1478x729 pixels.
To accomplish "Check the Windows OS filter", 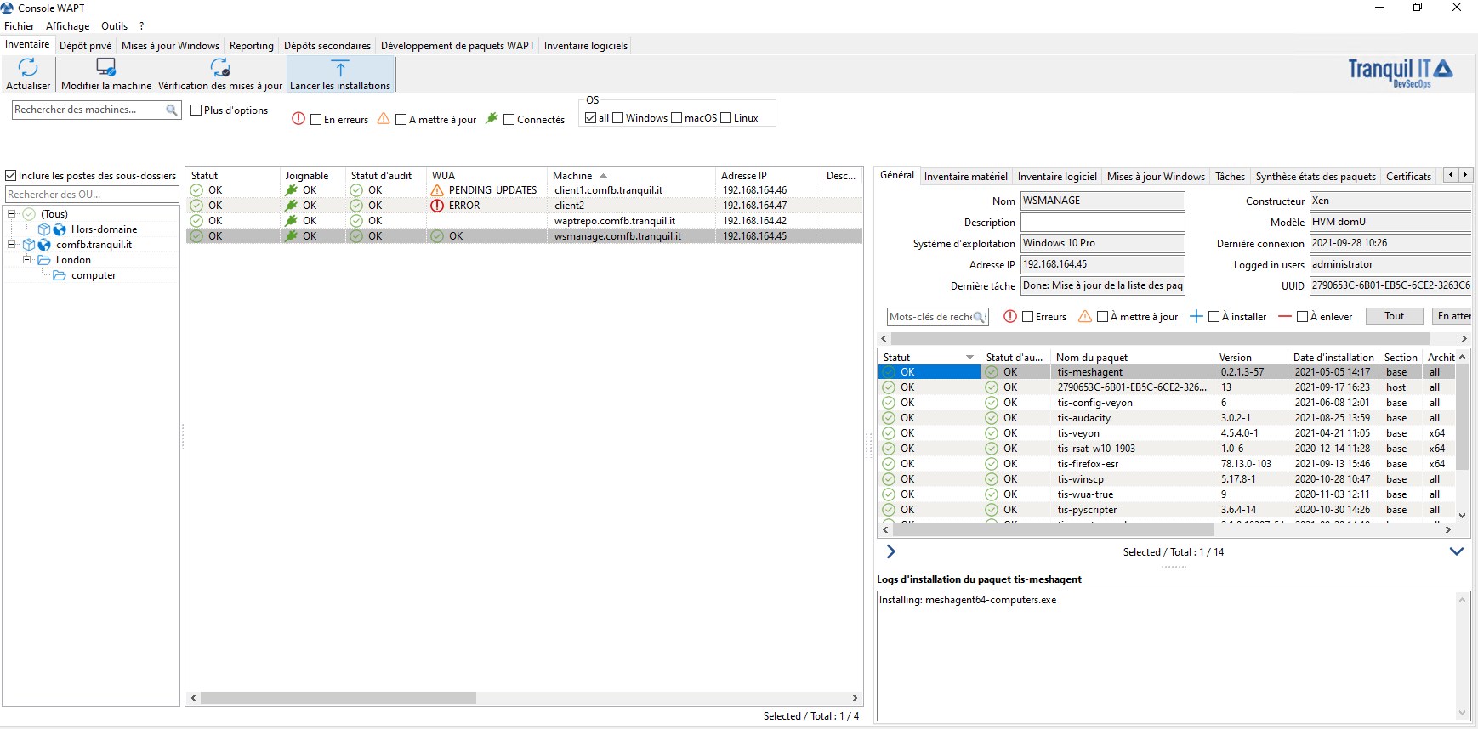I will click(618, 118).
